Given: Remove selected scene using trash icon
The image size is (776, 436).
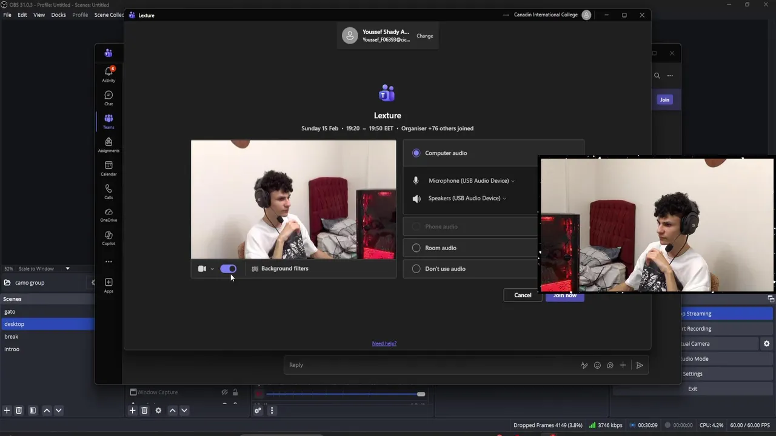Looking at the screenshot, I should (19, 411).
